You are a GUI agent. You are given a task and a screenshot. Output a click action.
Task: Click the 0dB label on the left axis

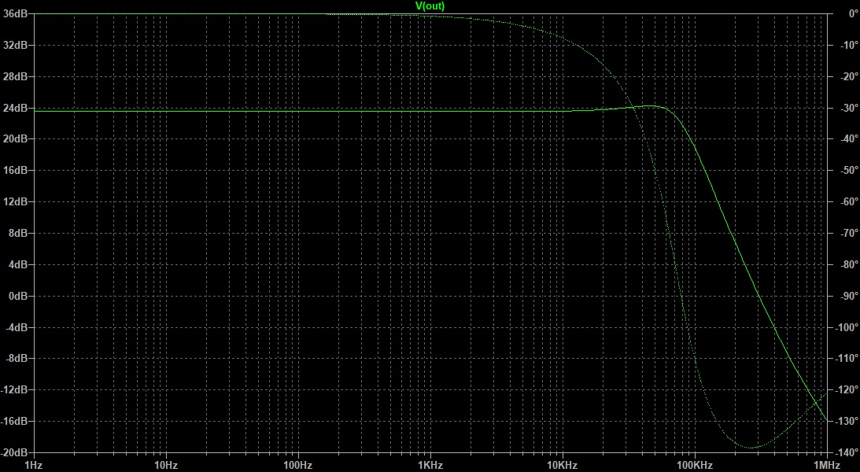pyautogui.click(x=18, y=296)
